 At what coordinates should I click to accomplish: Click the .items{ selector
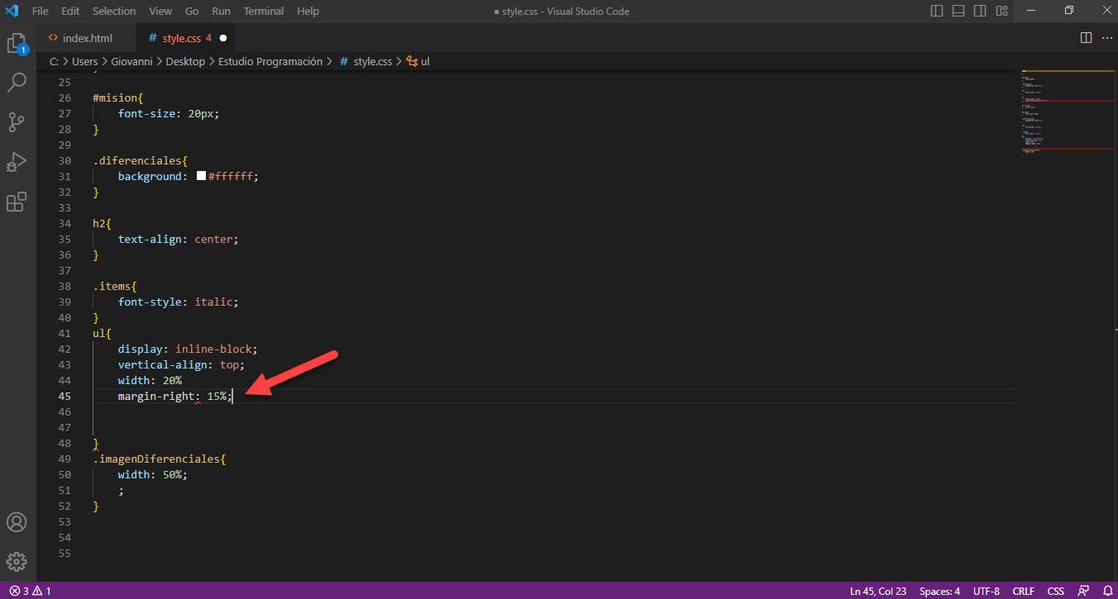(115, 287)
